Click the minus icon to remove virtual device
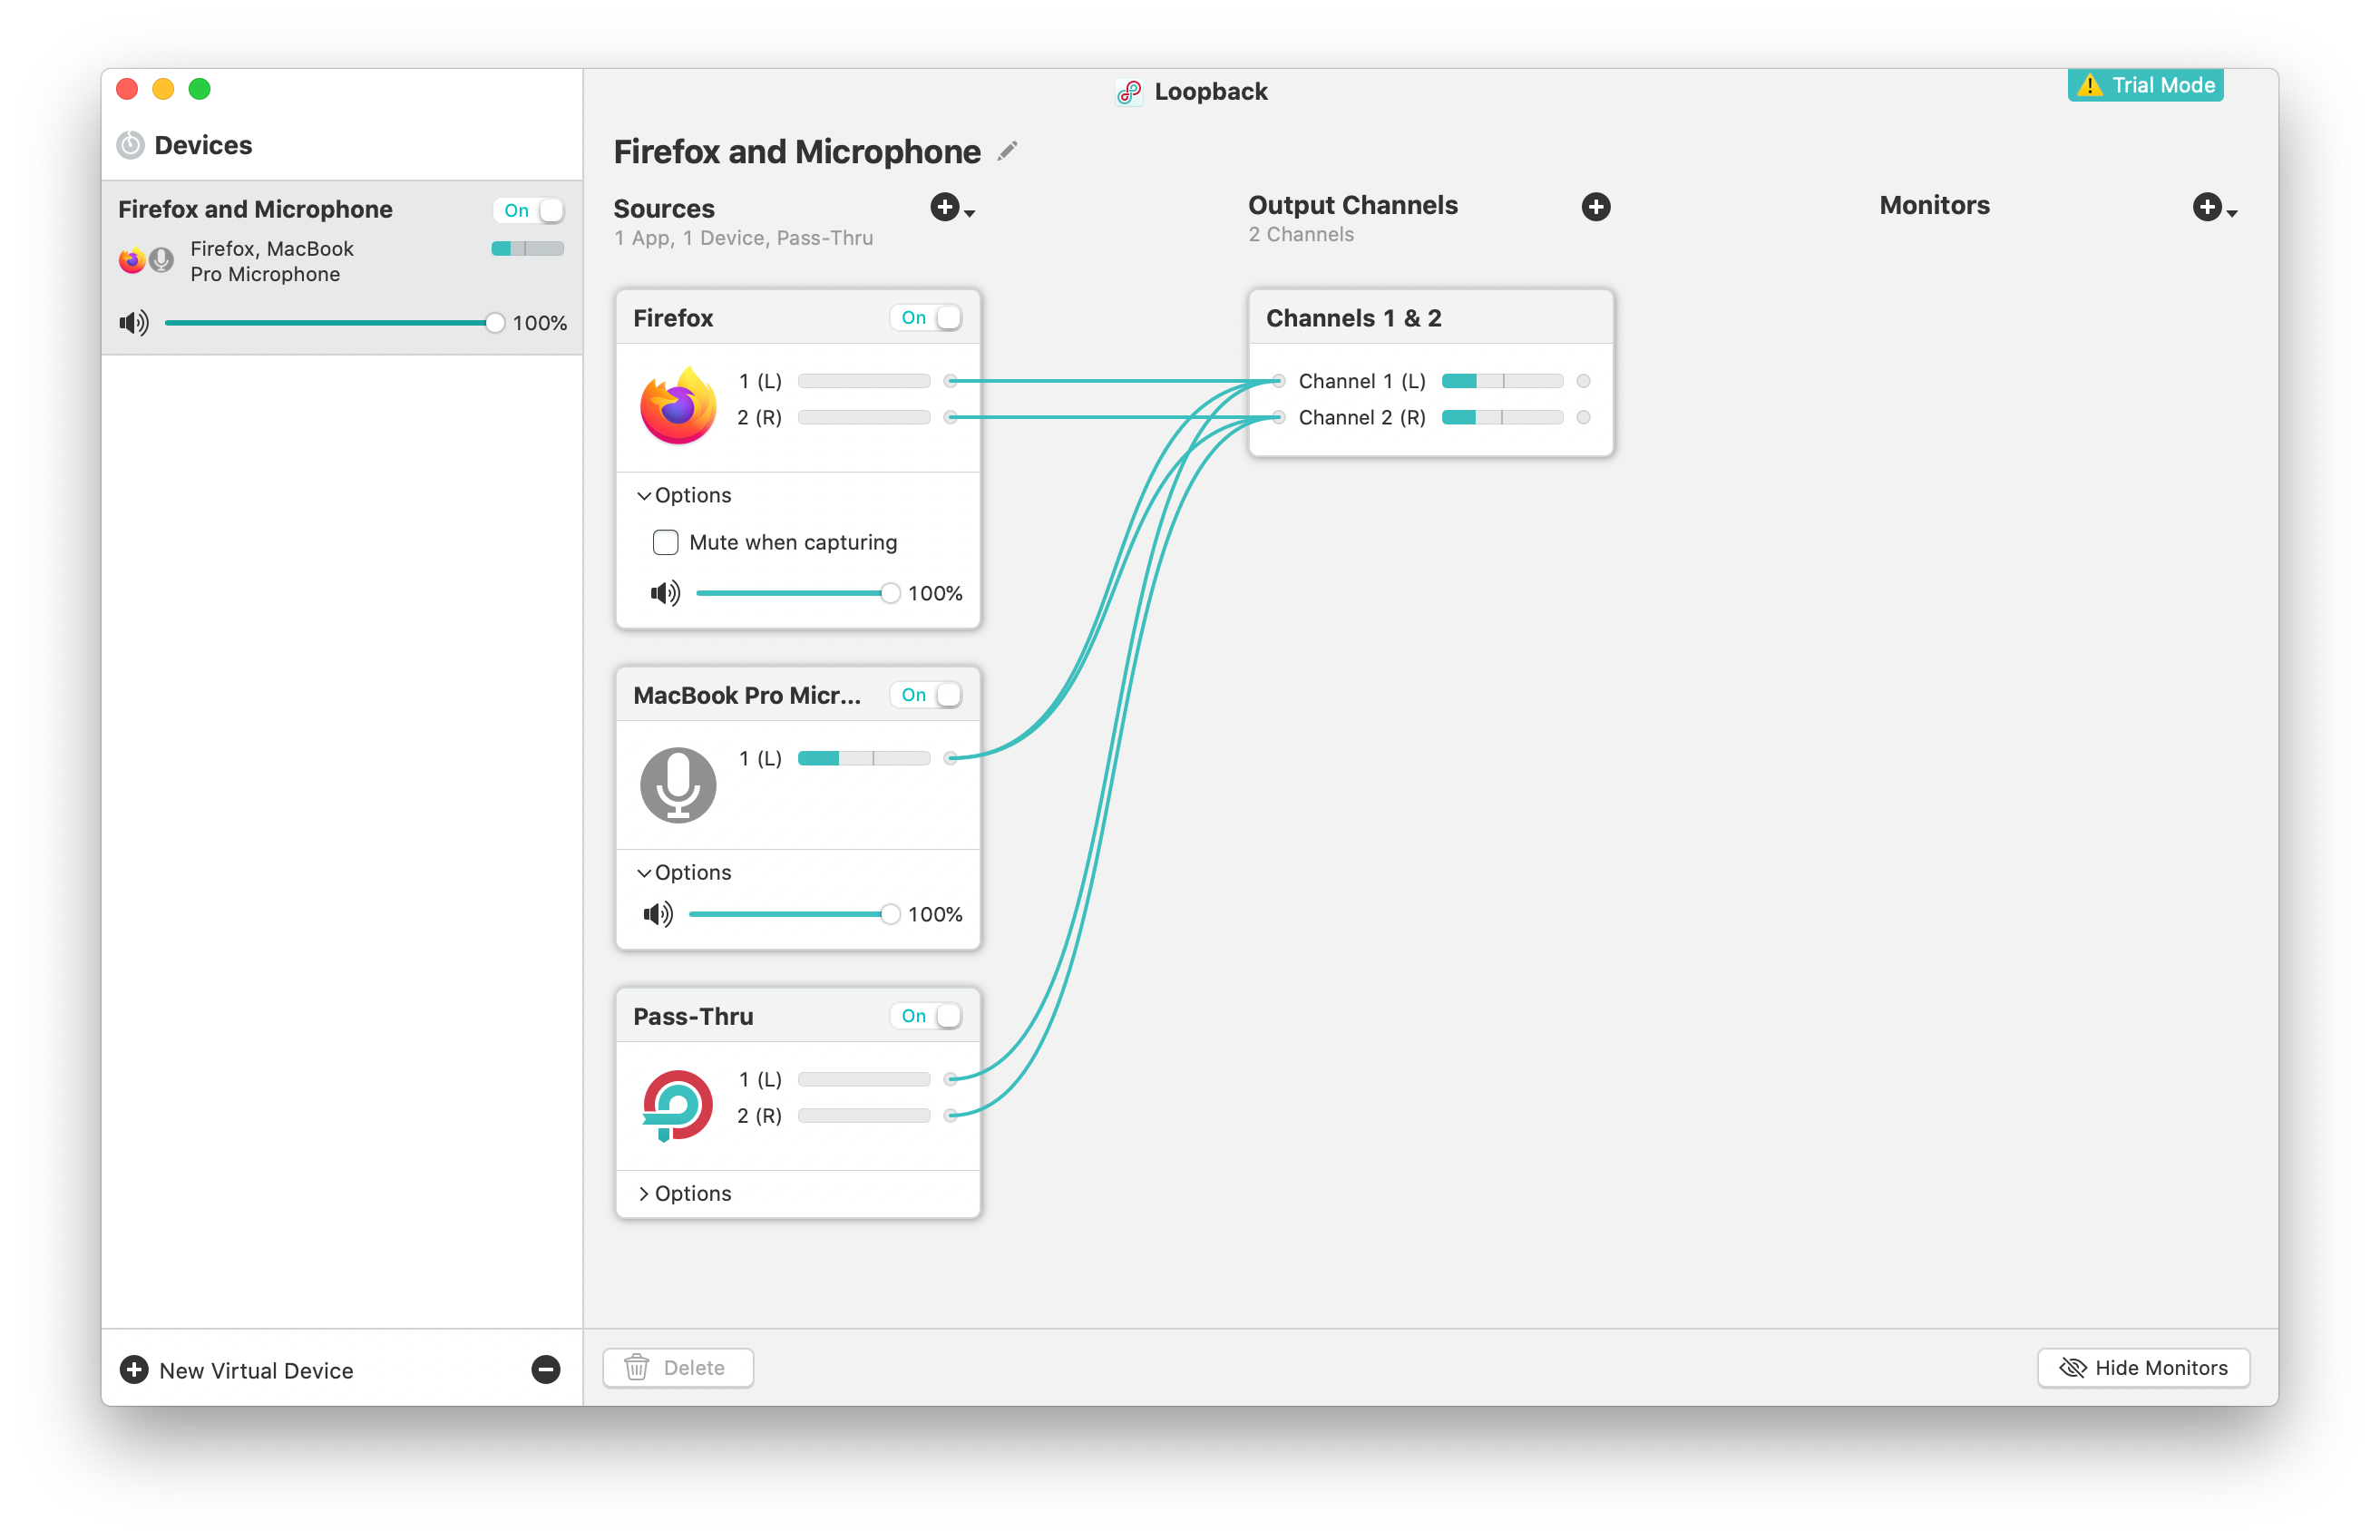This screenshot has width=2380, height=1540. click(545, 1369)
